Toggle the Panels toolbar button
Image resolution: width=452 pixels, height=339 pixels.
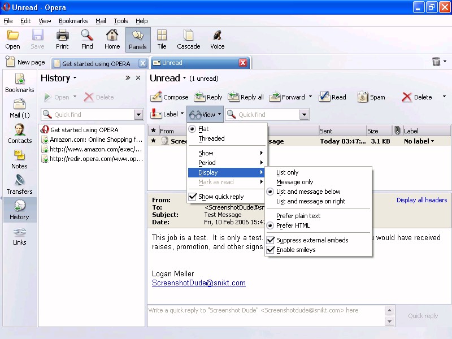[138, 40]
